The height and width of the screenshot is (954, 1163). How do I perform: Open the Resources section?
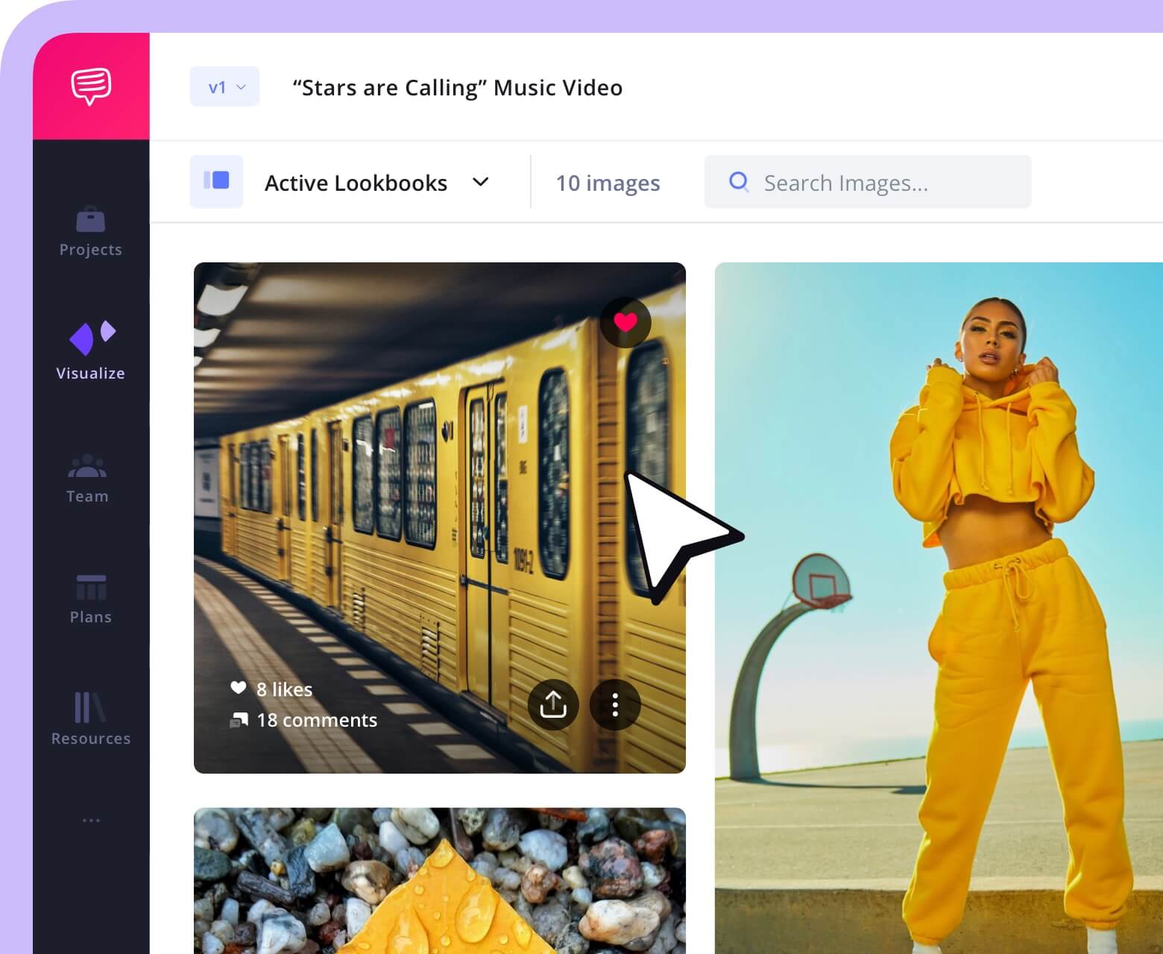coord(90,710)
